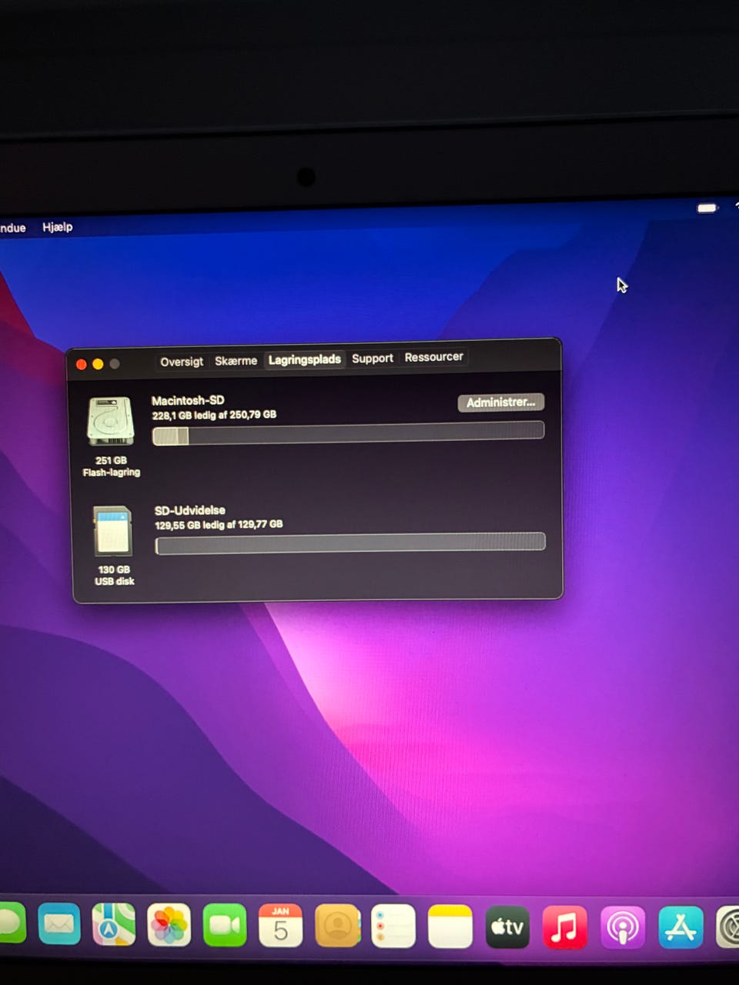Open the Hjælp menu in the menu bar

[57, 227]
